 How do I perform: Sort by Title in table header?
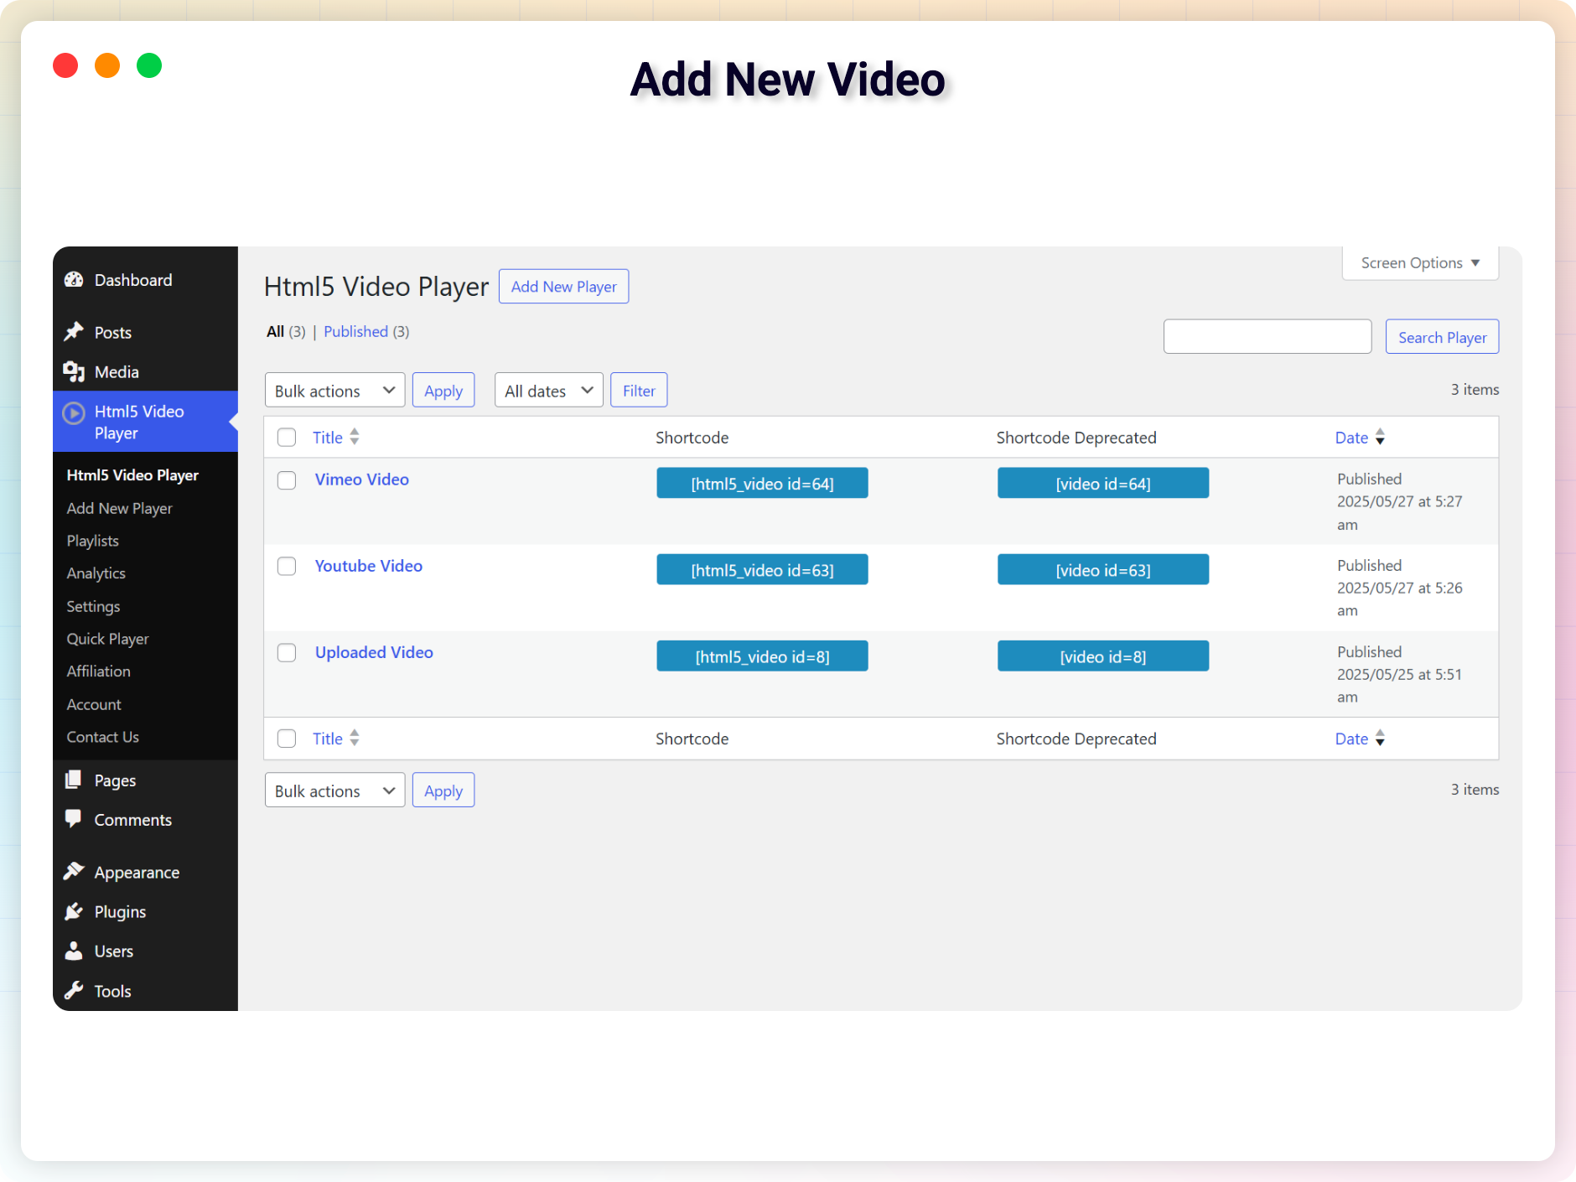coord(327,438)
